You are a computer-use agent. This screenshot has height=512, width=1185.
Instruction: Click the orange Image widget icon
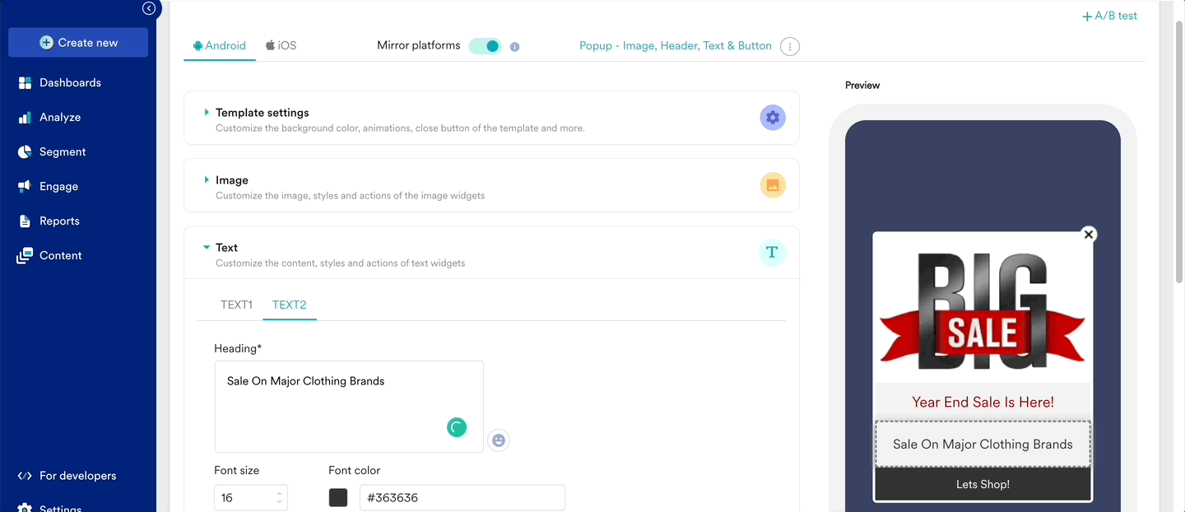pos(772,185)
